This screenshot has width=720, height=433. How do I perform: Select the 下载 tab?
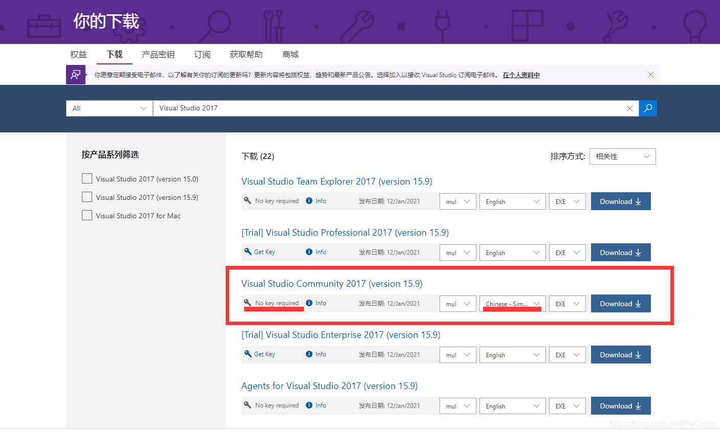115,54
